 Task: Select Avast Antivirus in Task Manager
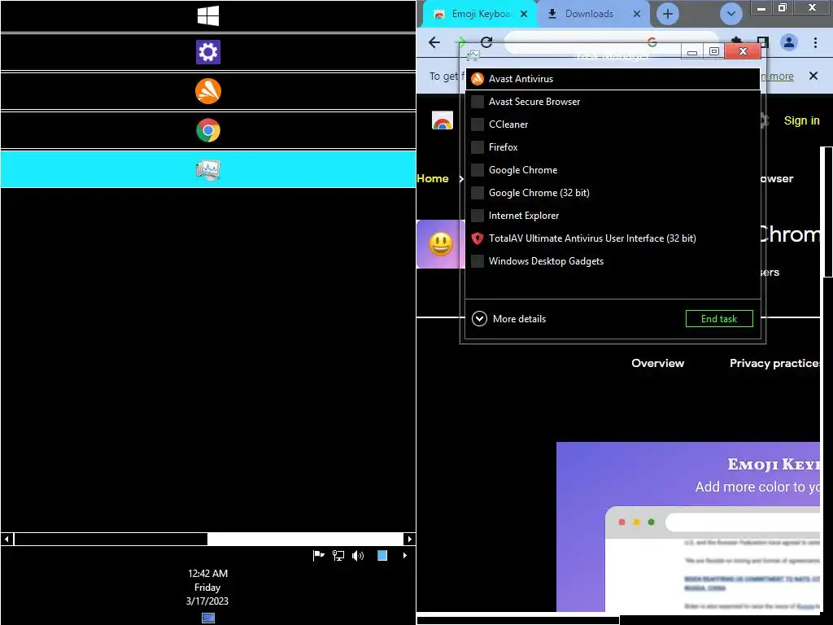[613, 79]
